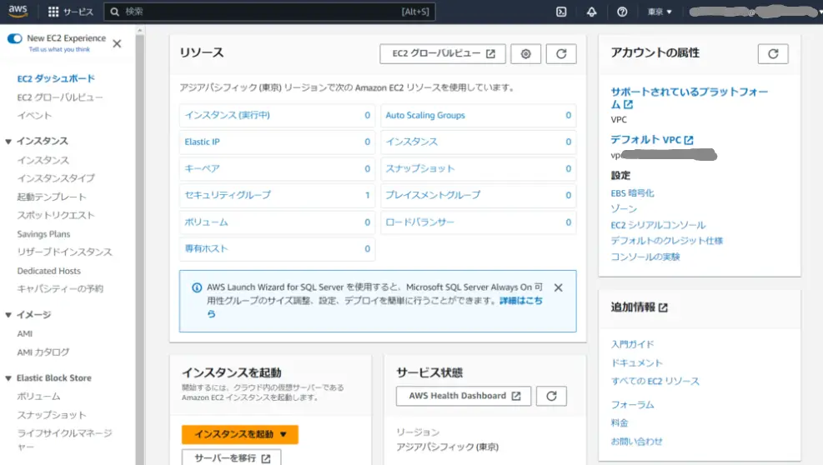823x465 pixels.
Task: Open ロードバランサー resource link
Action: click(420, 222)
